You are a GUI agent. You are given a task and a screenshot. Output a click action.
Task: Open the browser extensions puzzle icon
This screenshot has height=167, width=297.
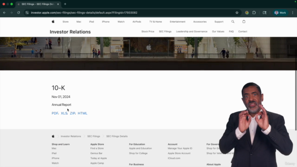pos(254,13)
